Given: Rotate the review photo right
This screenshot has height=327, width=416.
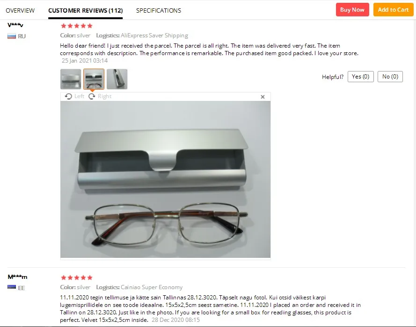Looking at the screenshot, I should 100,96.
